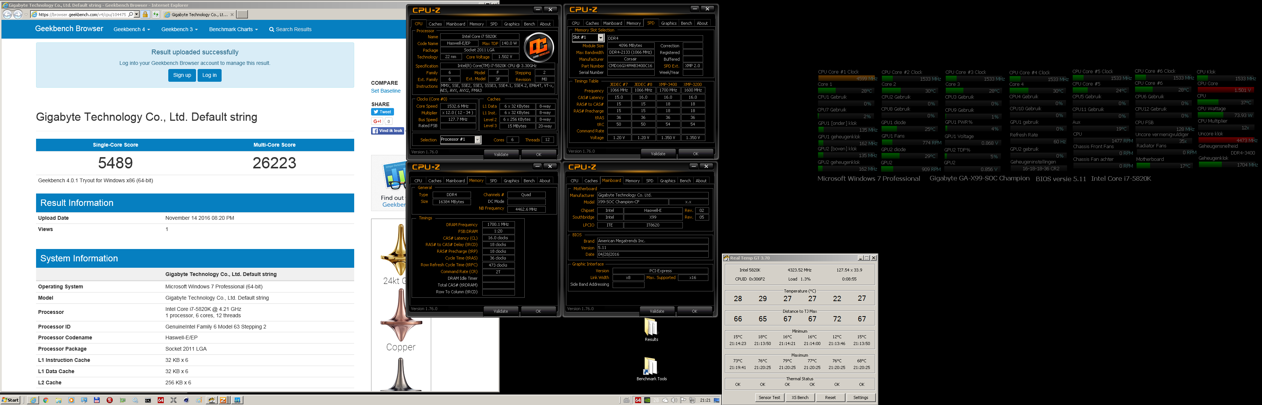Click the IE forward arrow button
The height and width of the screenshot is (405, 1262).
point(18,15)
